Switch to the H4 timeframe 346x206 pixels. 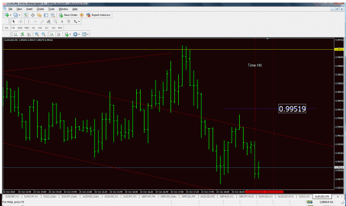click(x=40, y=28)
